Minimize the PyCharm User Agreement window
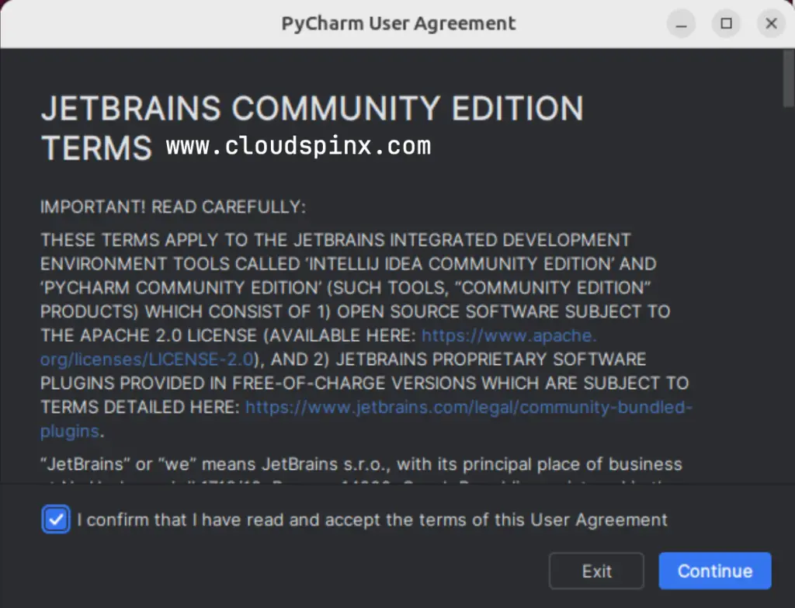Image resolution: width=795 pixels, height=608 pixels. click(681, 23)
